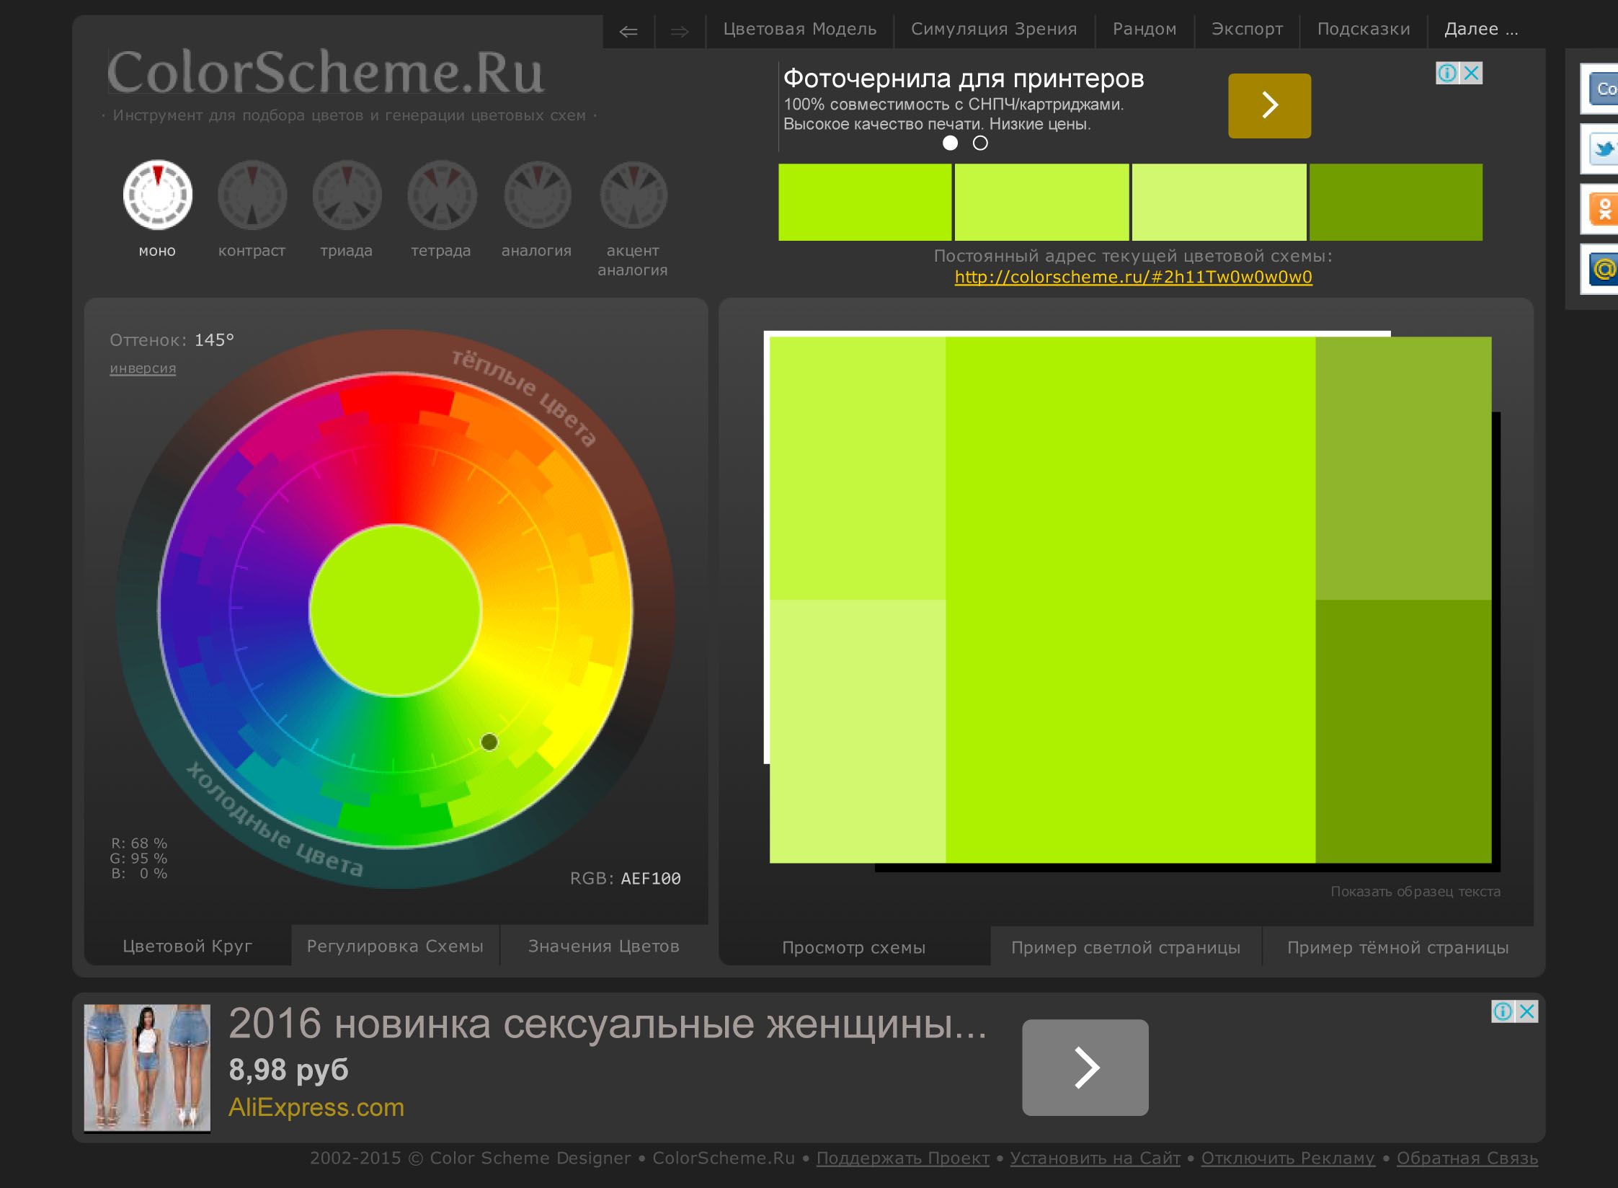Open the Цветовая Модель menu

pyautogui.click(x=799, y=30)
